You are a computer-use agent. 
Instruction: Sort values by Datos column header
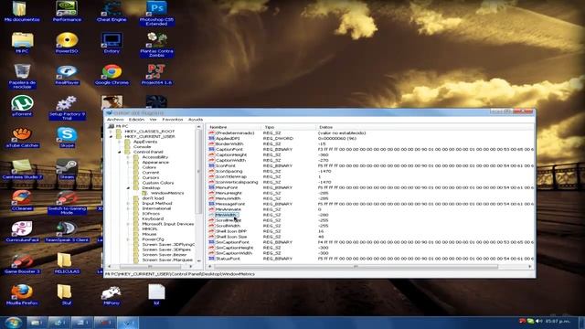click(424, 127)
